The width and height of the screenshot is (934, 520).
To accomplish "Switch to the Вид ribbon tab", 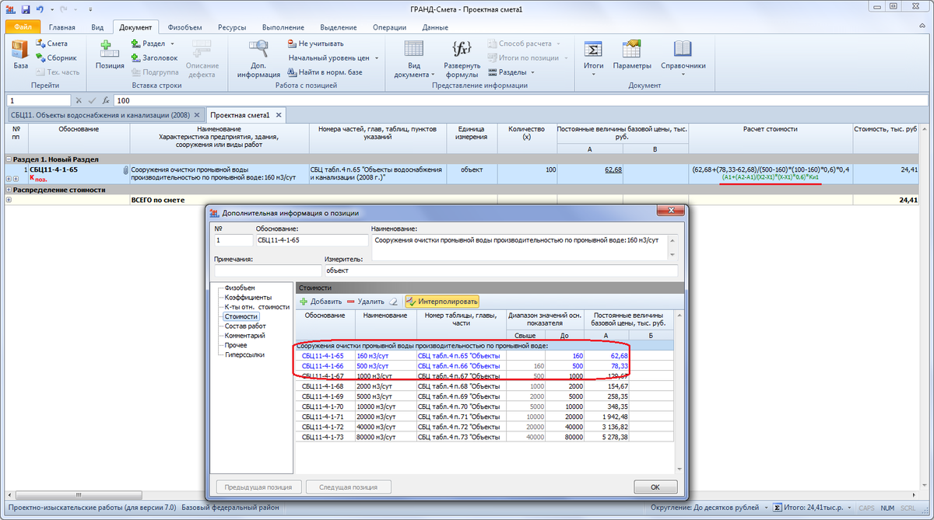I will pos(97,26).
